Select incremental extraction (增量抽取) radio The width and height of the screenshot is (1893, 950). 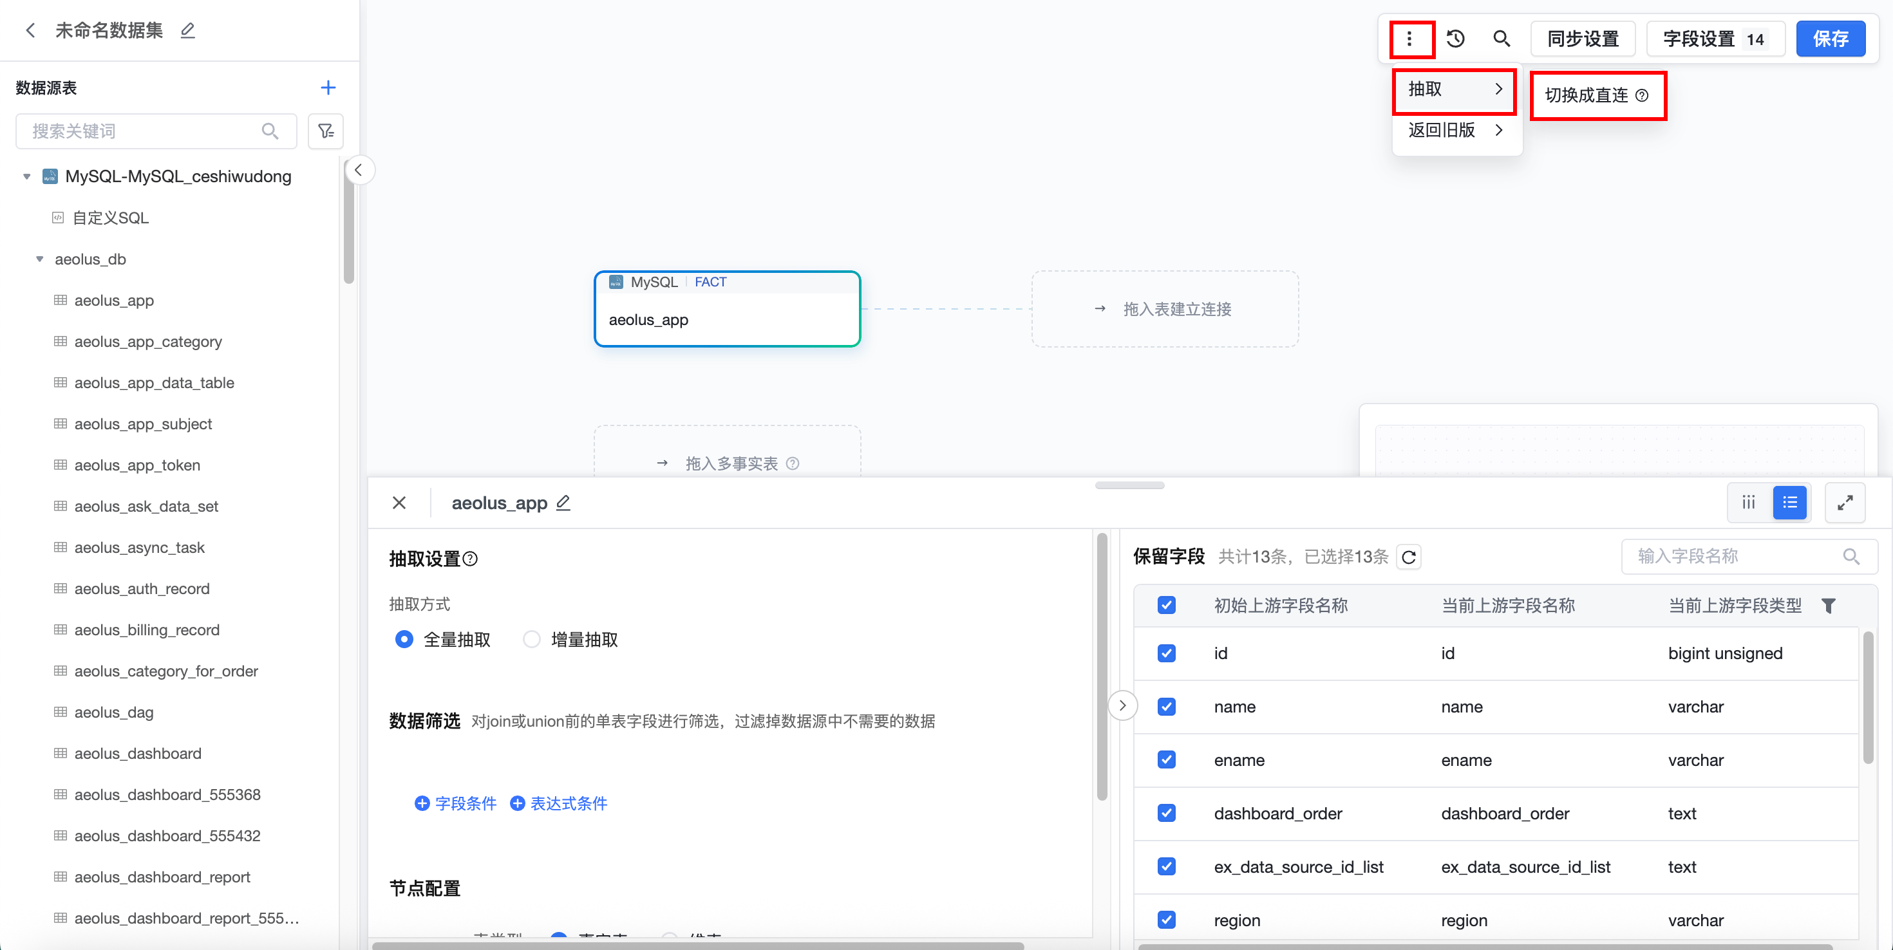[x=531, y=640]
